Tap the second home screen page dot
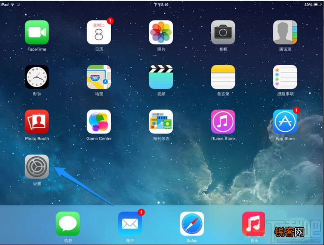324x245 pixels. pos(164,203)
